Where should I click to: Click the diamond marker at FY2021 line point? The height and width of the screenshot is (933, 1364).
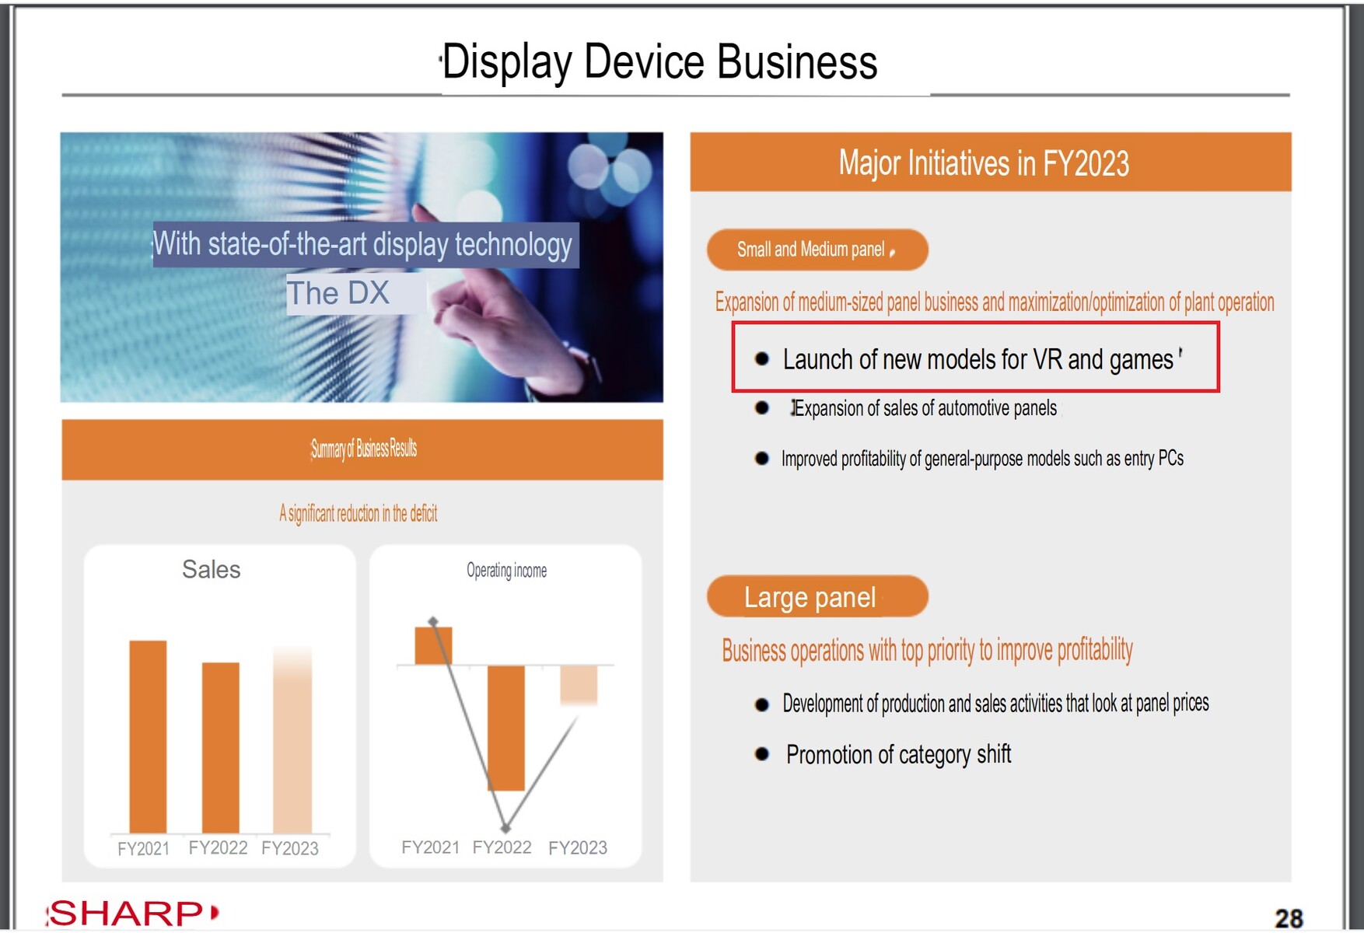pos(433,621)
